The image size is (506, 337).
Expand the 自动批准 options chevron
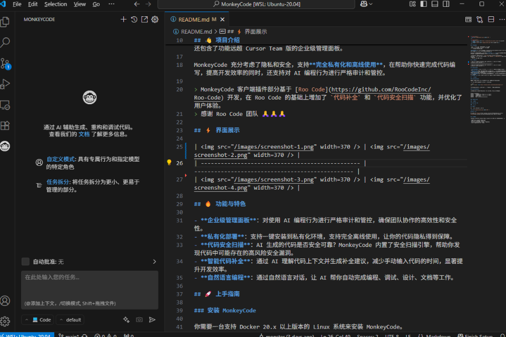[154, 262]
